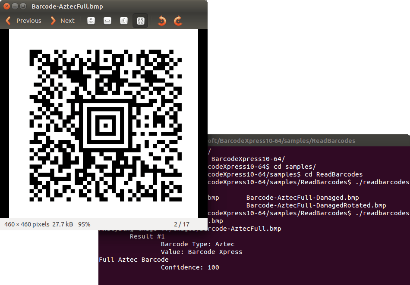The height and width of the screenshot is (285, 410).
Task: Click the 'cd ReadBarcodes' command line
Action: [285, 174]
